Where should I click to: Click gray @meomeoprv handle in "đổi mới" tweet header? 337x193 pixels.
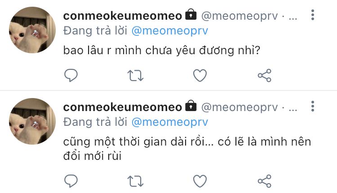[239, 107]
